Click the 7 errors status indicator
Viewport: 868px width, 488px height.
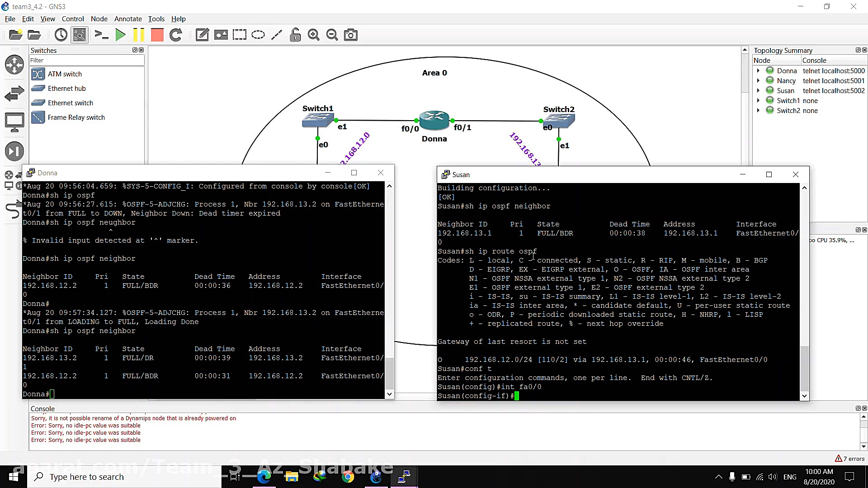point(849,459)
